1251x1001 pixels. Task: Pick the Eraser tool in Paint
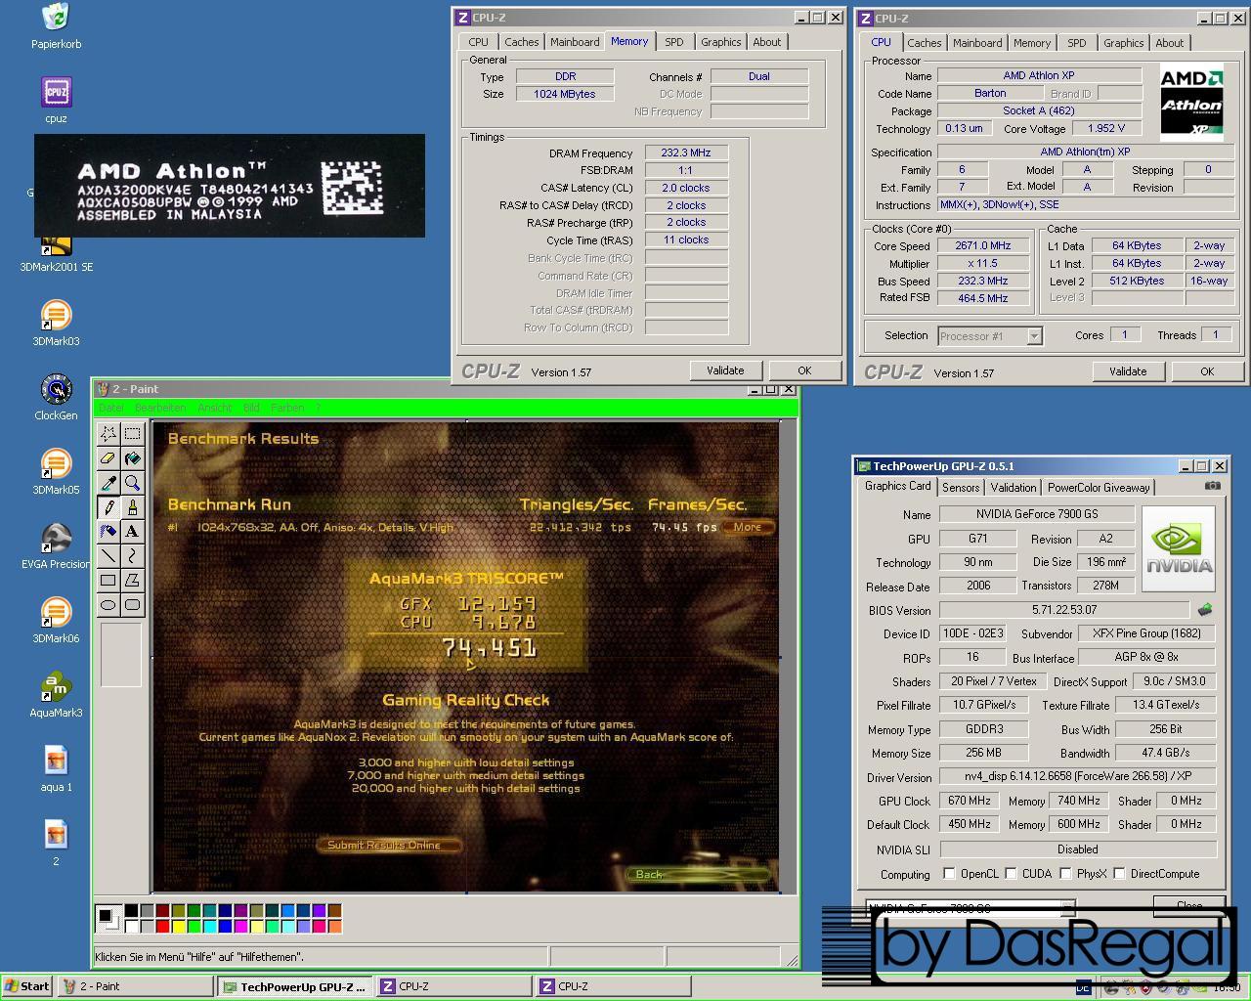[108, 457]
